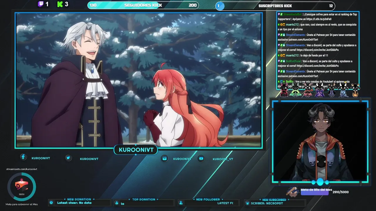Click the New Donation coin icon
376x211 pixels.
(x=51, y=203)
